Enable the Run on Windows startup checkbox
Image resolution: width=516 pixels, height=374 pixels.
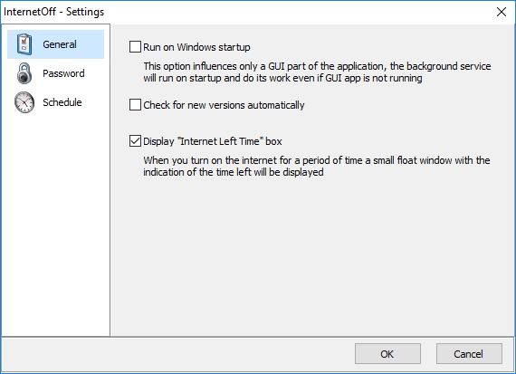135,47
